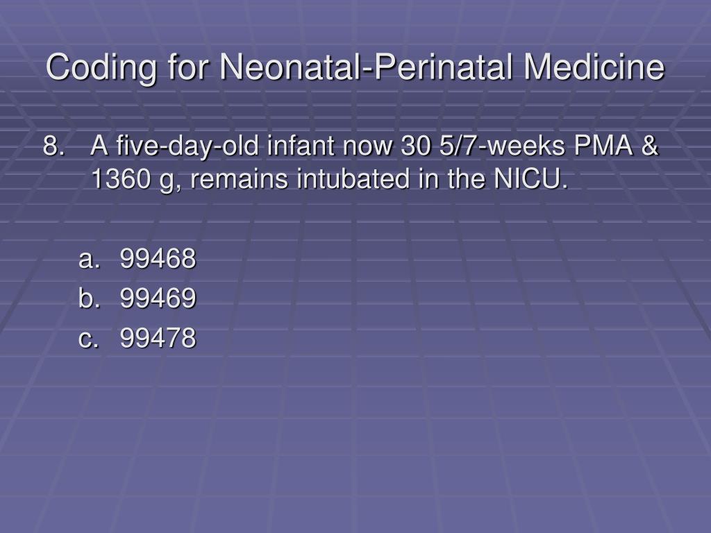Image resolution: width=711 pixels, height=533 pixels.
Task: Click the word 'for' in the title
Action: [x=188, y=67]
